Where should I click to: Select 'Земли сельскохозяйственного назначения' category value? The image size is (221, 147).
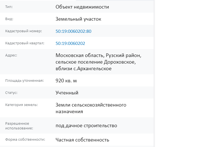[91, 108]
